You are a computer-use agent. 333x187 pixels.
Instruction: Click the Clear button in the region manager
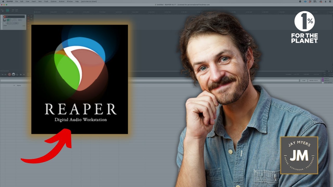click(x=303, y=81)
